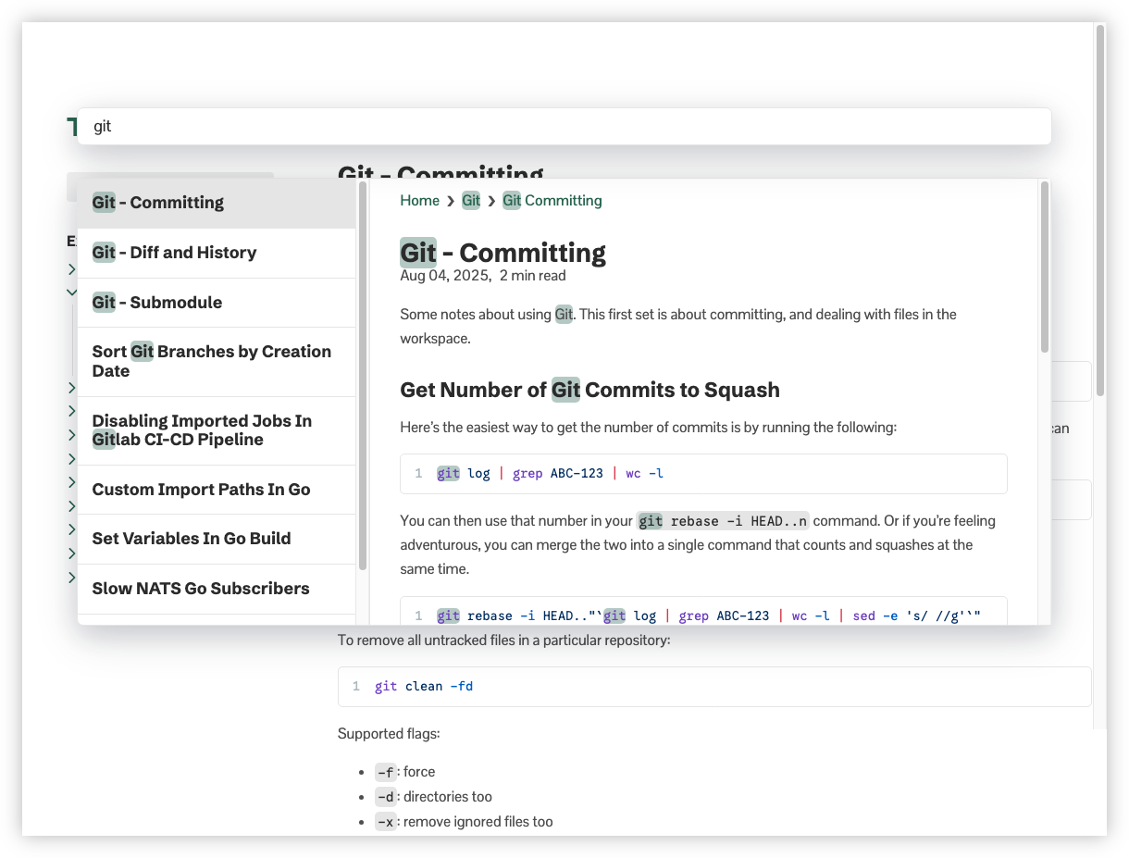Click the "Supported flags:" text
This screenshot has width=1129, height=858.
click(389, 734)
